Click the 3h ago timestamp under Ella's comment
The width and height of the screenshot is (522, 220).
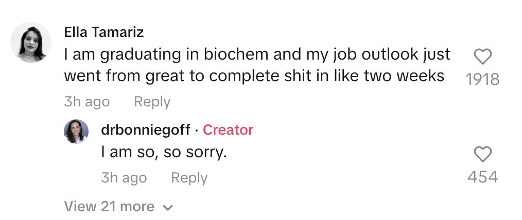87,102
